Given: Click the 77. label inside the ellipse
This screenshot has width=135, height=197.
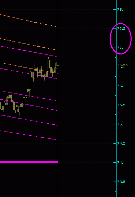Looking at the screenshot, I should 120,48.
